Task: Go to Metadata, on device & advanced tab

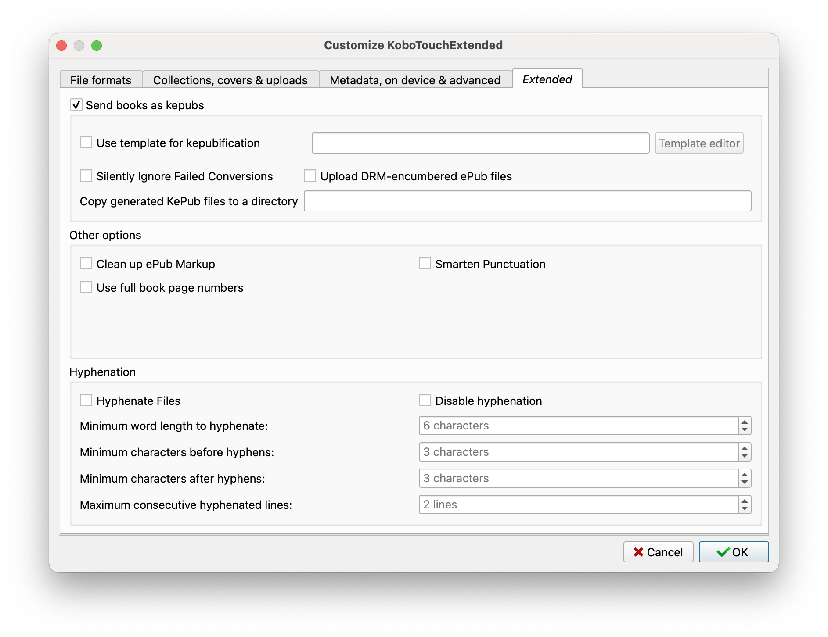Action: 415,80
